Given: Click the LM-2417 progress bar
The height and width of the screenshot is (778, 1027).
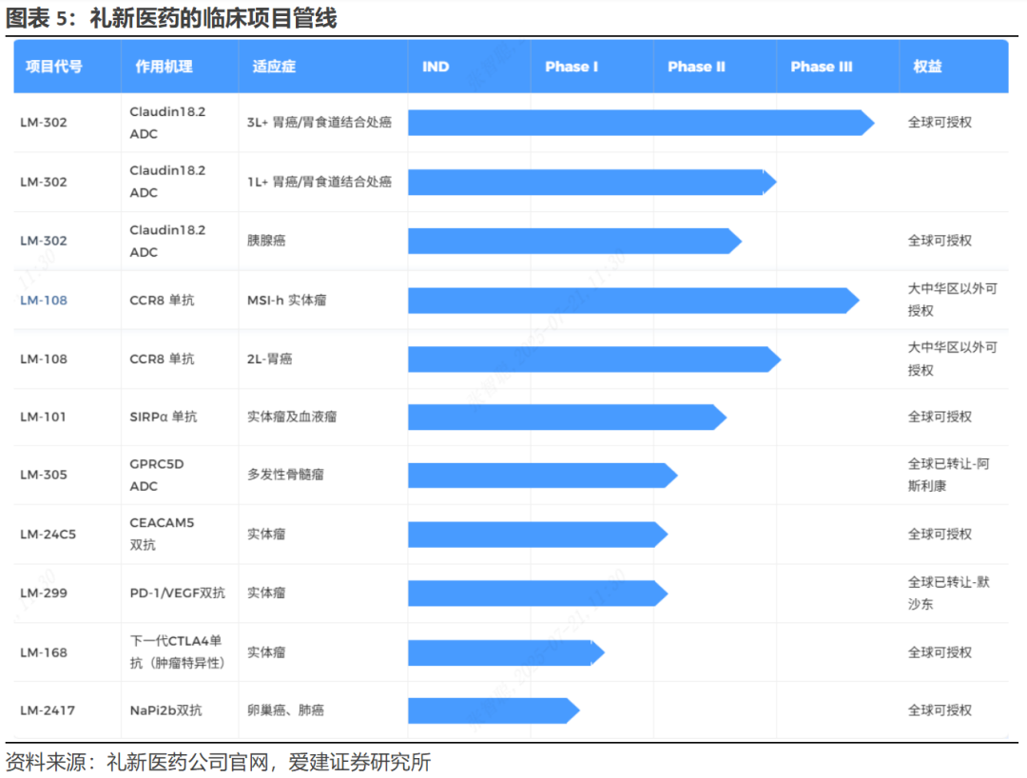Looking at the screenshot, I should coord(494,710).
